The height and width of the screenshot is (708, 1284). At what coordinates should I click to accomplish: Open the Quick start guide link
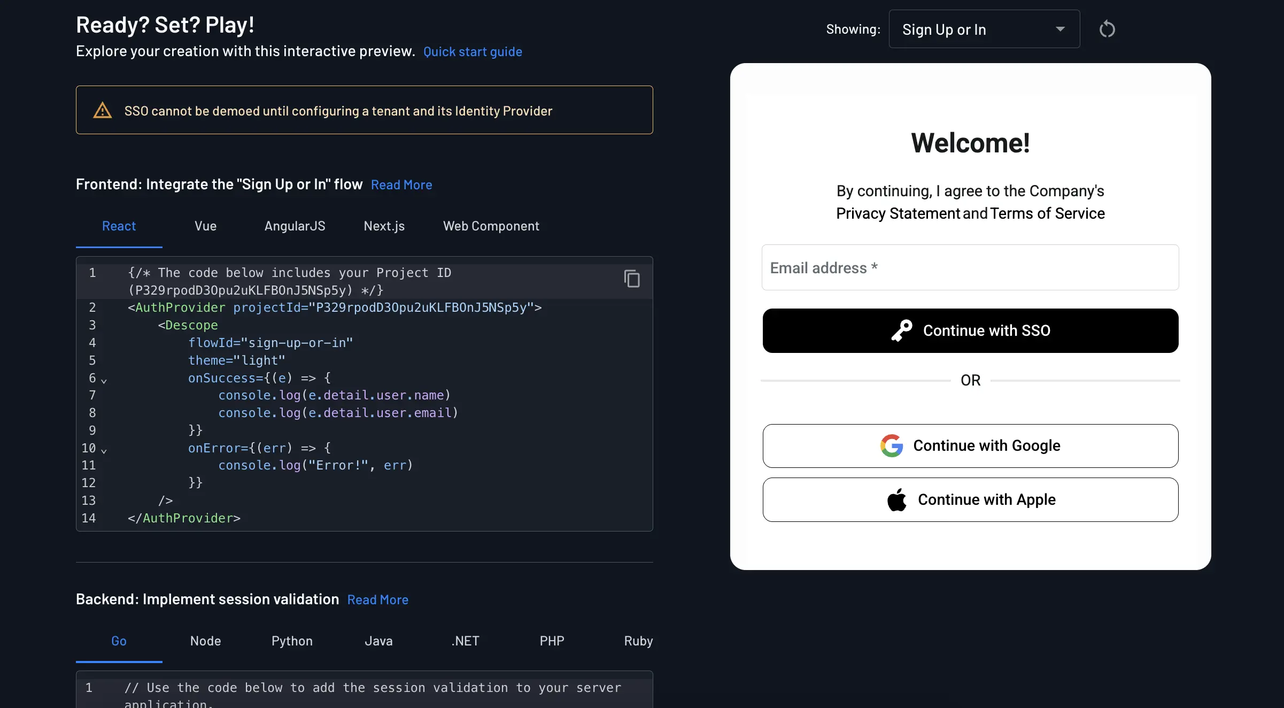point(473,51)
